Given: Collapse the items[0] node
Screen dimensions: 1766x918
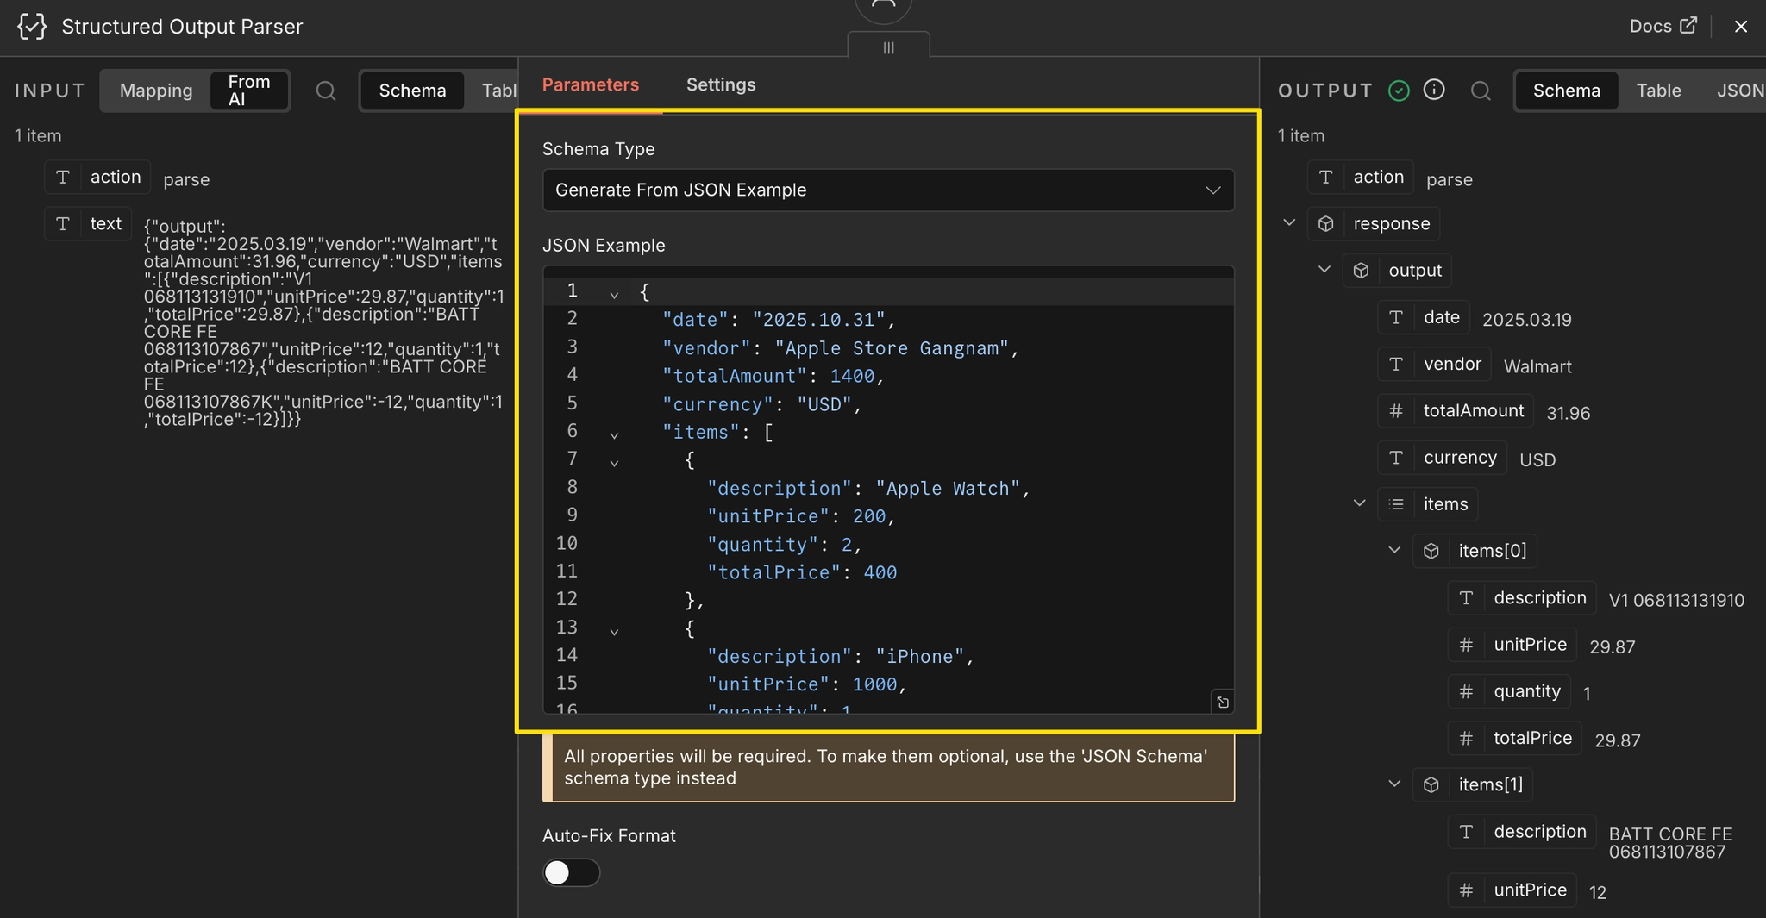Looking at the screenshot, I should 1394,549.
